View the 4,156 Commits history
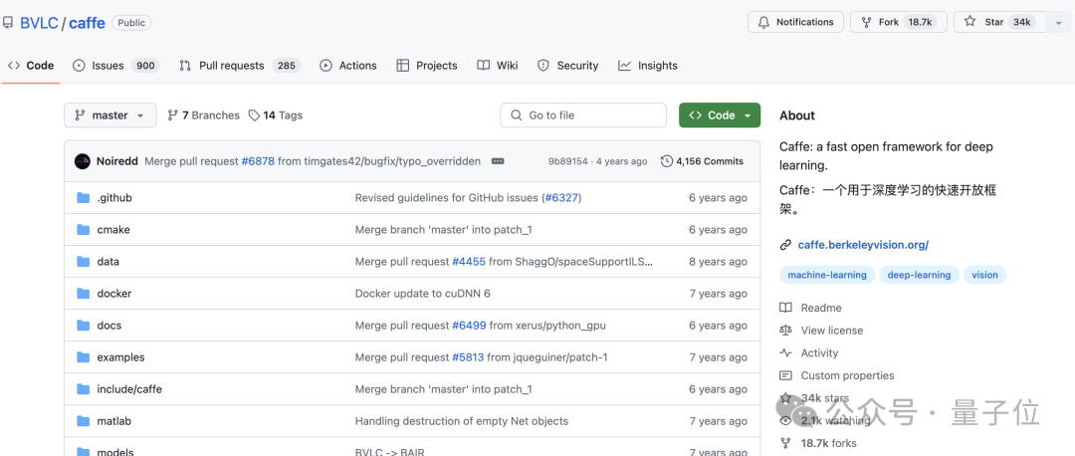1075x456 pixels. [702, 161]
